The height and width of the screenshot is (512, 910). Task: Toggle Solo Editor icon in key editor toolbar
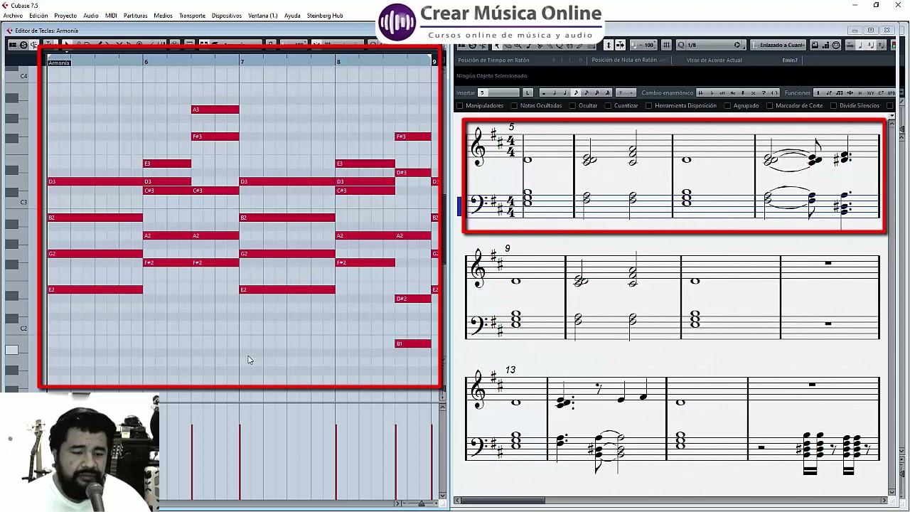coord(23,45)
